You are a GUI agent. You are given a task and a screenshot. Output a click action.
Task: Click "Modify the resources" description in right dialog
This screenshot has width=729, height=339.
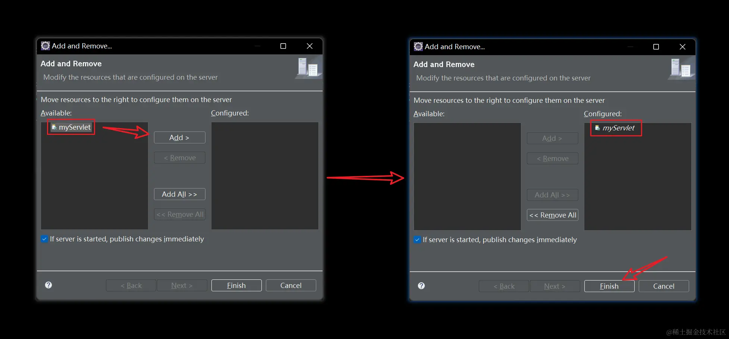(x=503, y=78)
